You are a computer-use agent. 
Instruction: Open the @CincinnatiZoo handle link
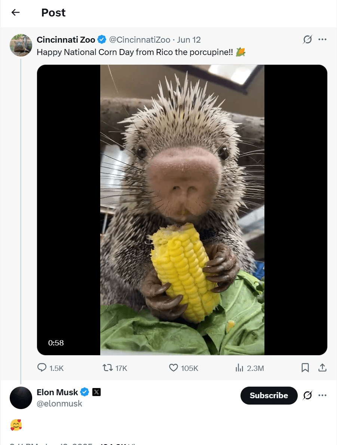pos(140,40)
